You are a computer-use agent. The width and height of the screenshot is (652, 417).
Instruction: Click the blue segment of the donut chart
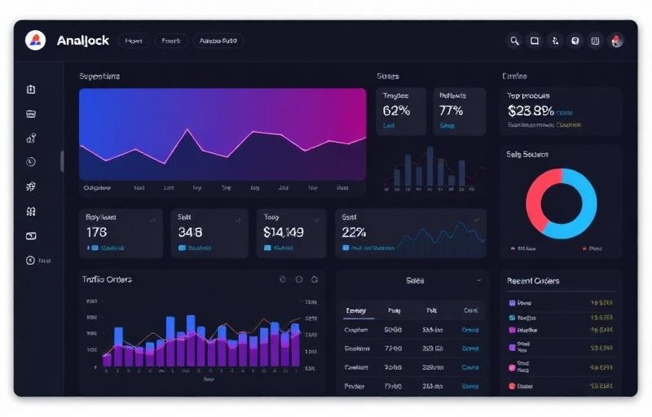click(x=587, y=204)
